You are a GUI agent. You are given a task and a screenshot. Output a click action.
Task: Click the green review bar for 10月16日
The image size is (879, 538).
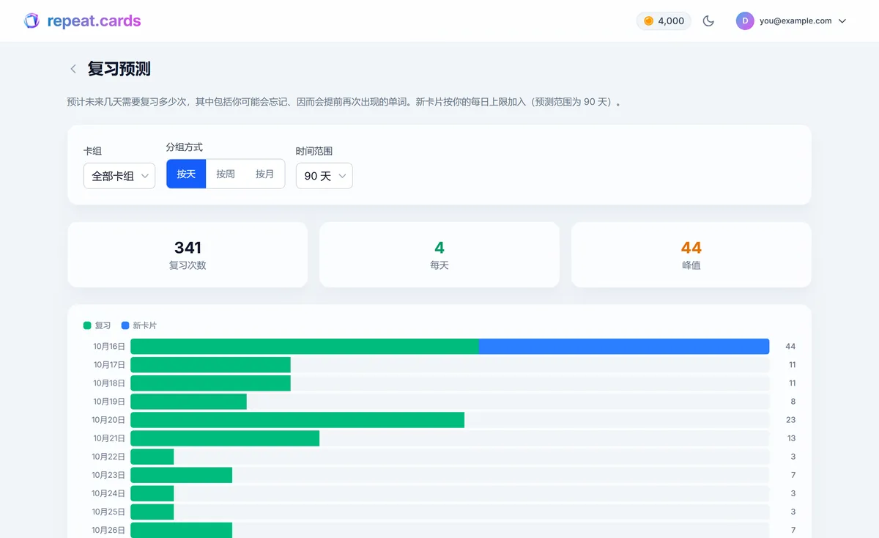(x=305, y=346)
